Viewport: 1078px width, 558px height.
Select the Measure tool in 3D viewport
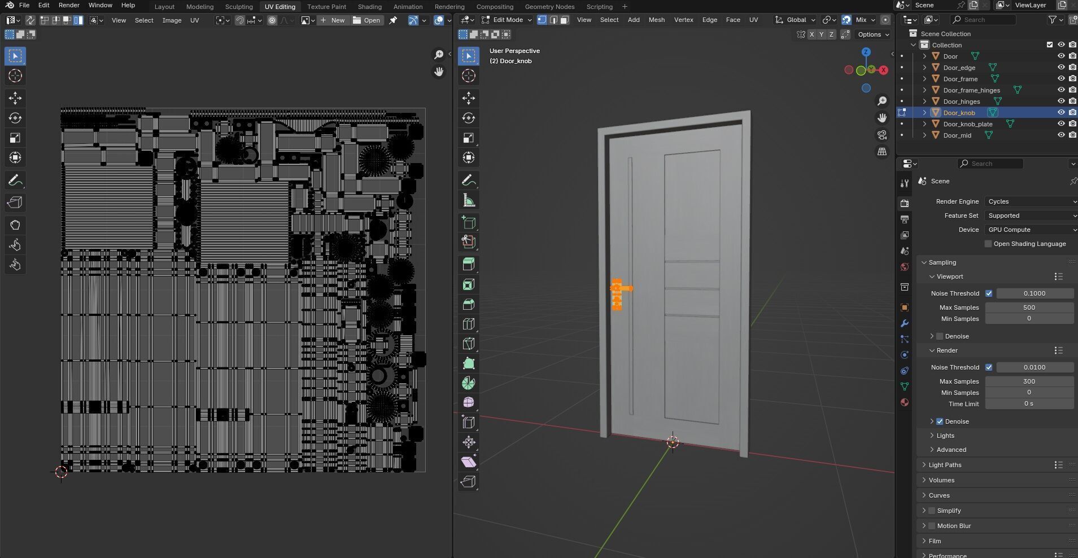pos(469,200)
